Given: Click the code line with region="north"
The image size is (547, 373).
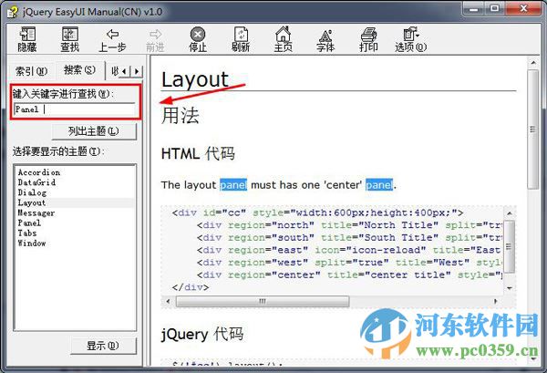Looking at the screenshot, I should [349, 225].
